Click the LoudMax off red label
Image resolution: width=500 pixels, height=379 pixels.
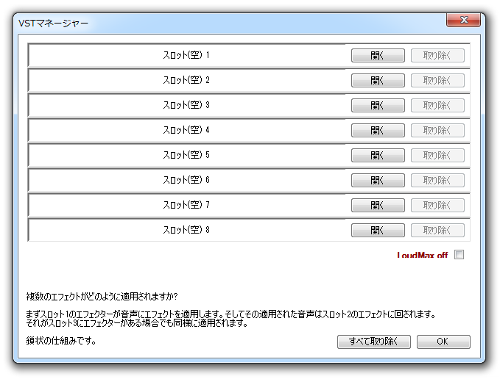click(422, 255)
